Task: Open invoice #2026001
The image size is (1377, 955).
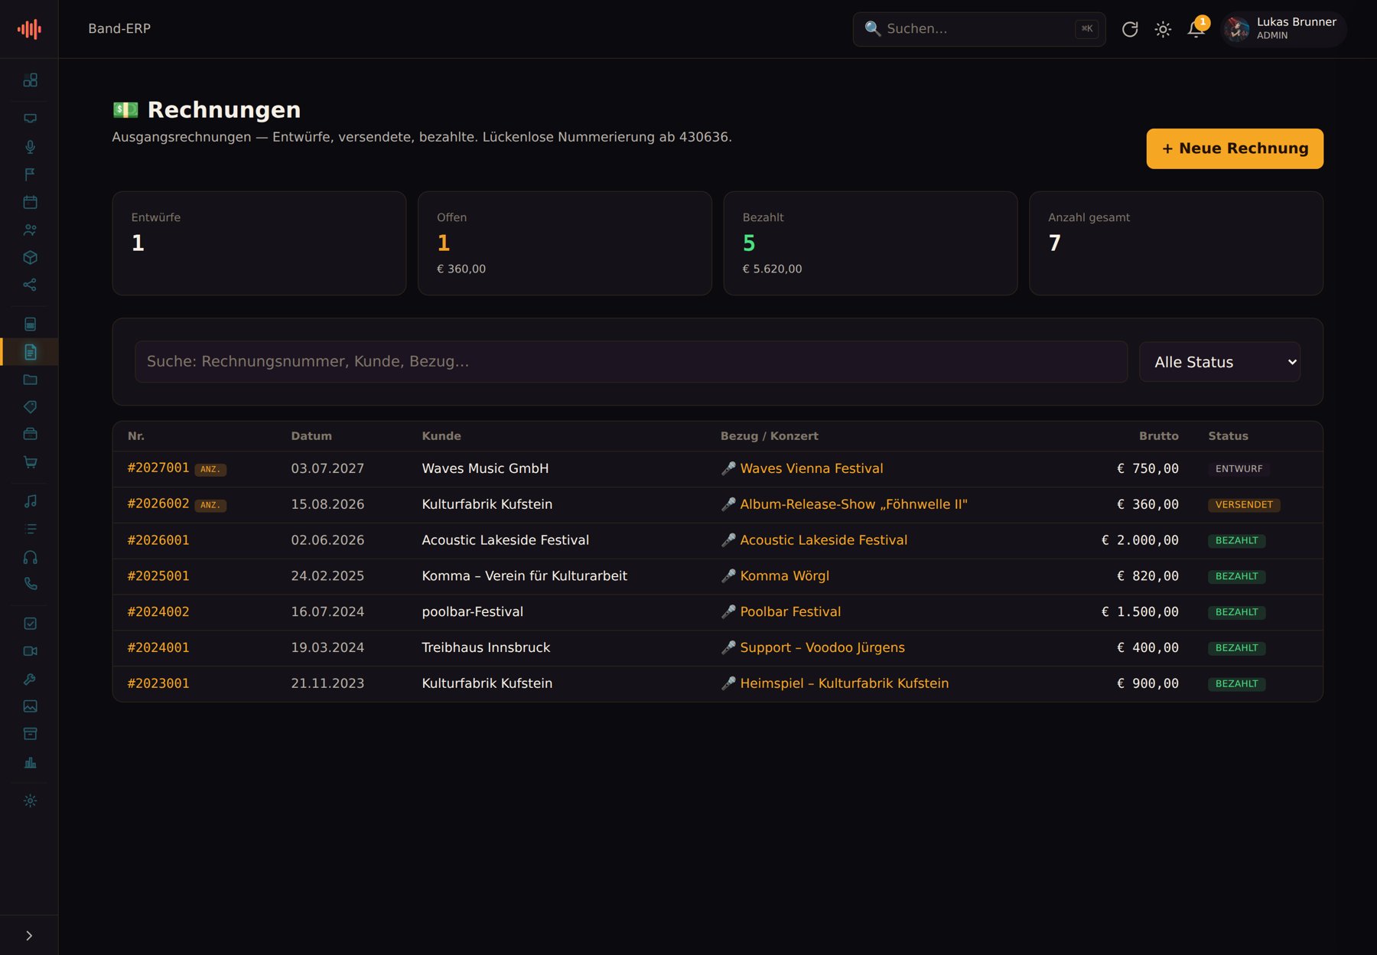Action: click(x=158, y=540)
